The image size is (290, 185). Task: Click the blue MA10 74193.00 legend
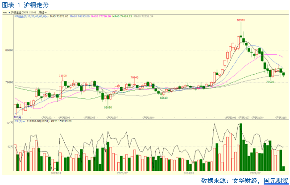pos(81,16)
